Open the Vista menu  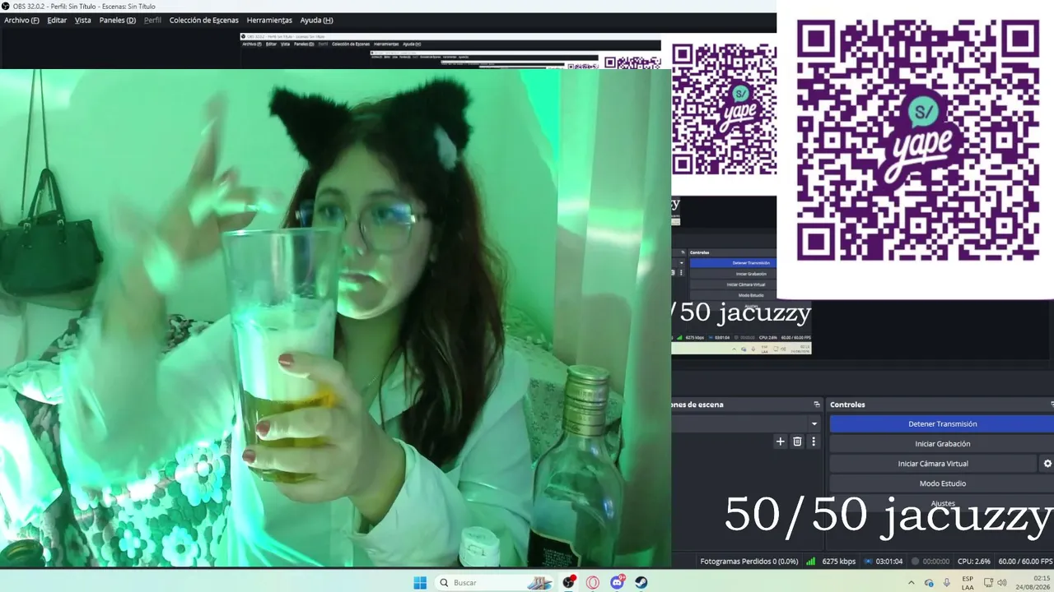click(x=83, y=20)
